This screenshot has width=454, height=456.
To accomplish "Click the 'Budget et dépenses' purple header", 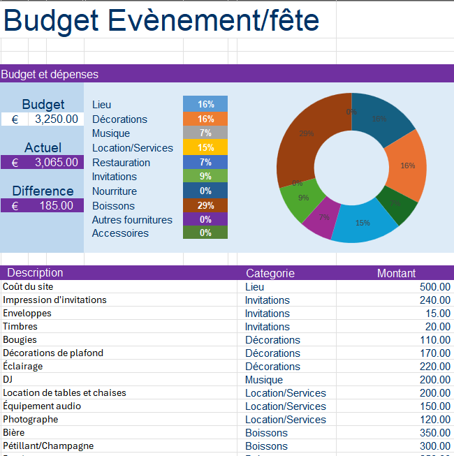I will click(x=227, y=73).
